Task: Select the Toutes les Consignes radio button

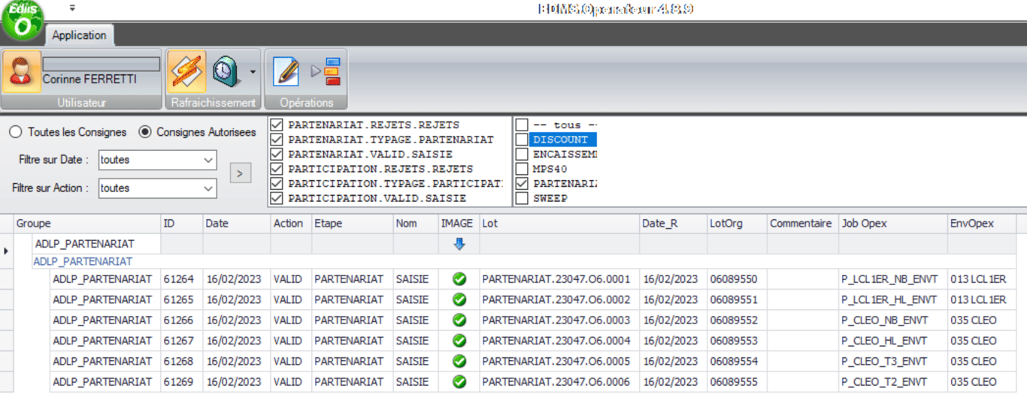Action: [x=15, y=132]
